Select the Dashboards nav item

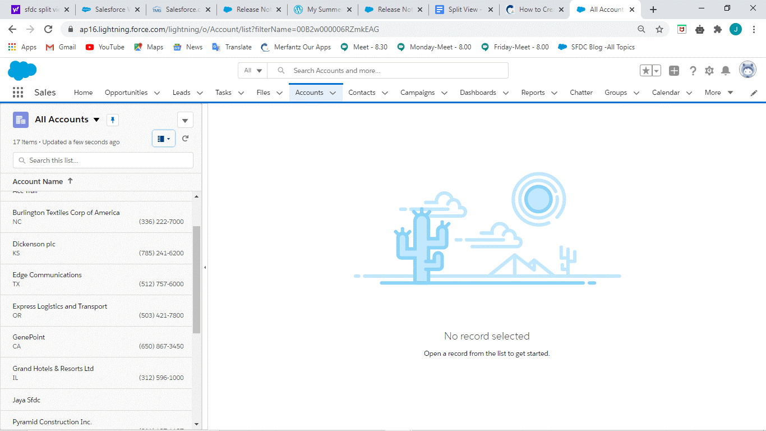coord(478,93)
